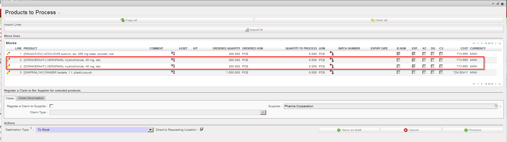Click the Save as draft button
The height and width of the screenshot is (142, 507).
point(349,130)
